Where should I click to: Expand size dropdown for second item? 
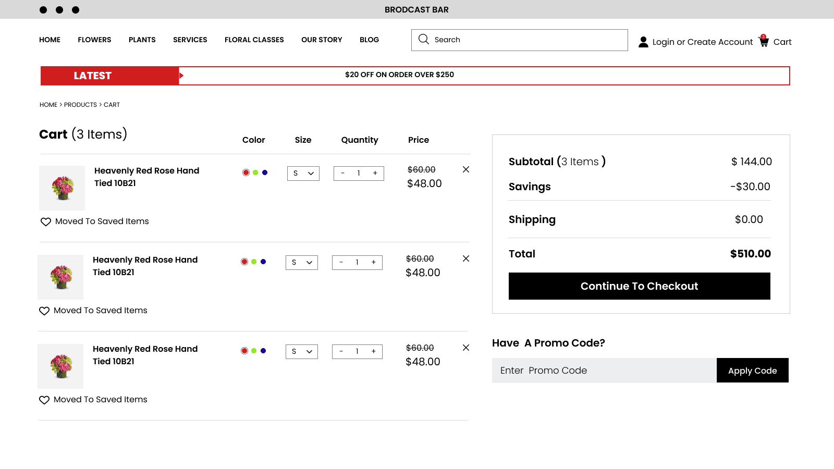302,263
